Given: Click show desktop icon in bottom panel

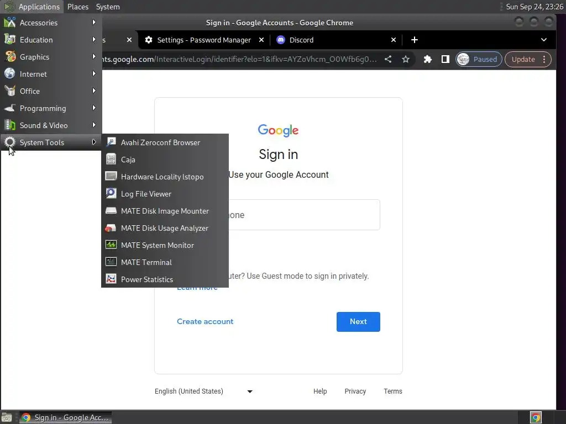Looking at the screenshot, I should pos(7,417).
